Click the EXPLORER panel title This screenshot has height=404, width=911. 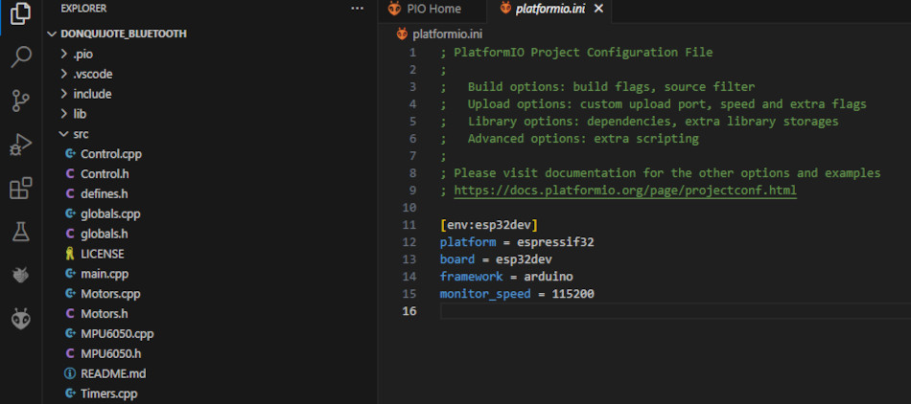click(x=83, y=9)
